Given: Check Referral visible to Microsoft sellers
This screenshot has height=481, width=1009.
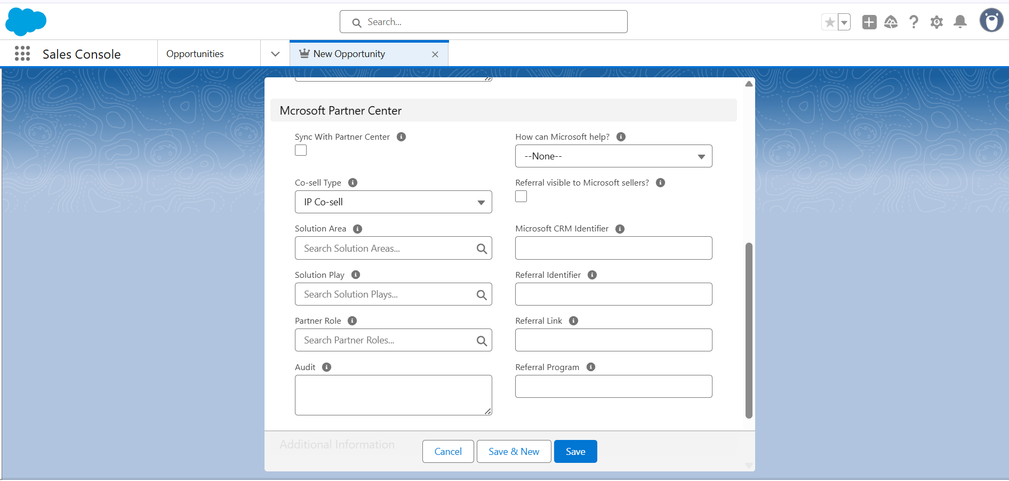Looking at the screenshot, I should (521, 196).
